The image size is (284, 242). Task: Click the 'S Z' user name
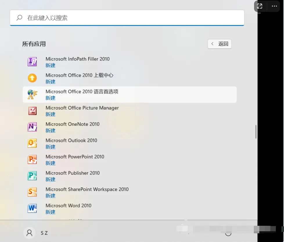[44, 233]
